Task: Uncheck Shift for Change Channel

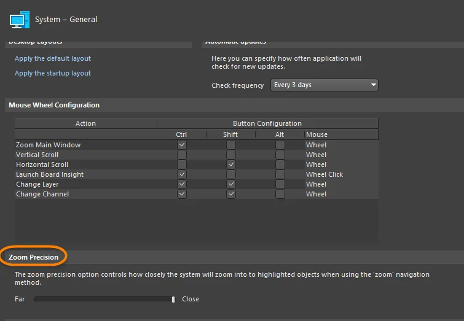Action: coord(230,194)
